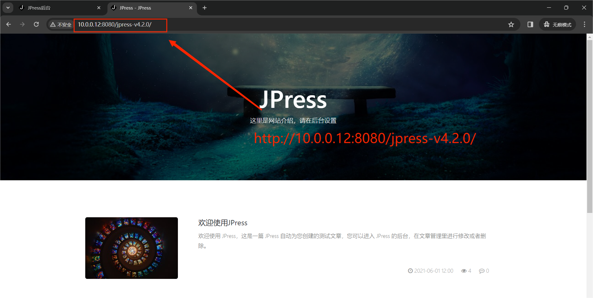
Task: Toggle the browser side panel
Action: coord(530,25)
